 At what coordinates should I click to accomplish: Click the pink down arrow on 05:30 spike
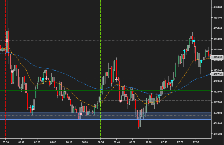7,41
